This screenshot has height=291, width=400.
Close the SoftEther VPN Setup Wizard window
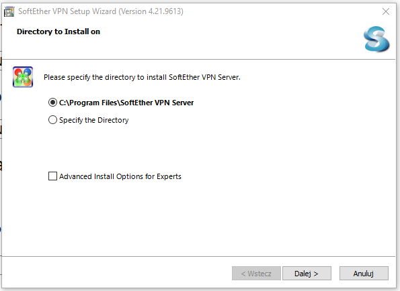[386, 11]
